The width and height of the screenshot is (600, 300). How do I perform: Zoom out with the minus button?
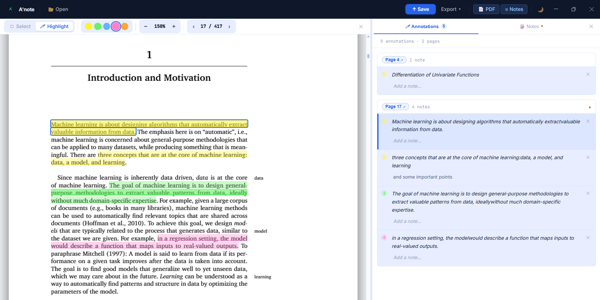145,27
